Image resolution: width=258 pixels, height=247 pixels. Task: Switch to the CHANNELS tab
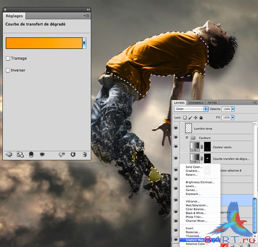coord(196,103)
